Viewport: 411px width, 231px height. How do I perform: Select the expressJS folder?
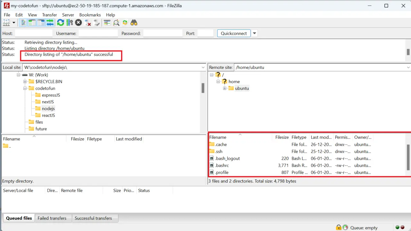pyautogui.click(x=51, y=95)
